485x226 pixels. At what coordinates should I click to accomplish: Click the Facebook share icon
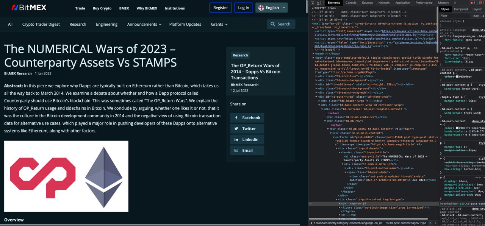point(236,118)
